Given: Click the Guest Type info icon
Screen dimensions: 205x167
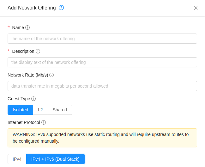Looking at the screenshot, I should [33, 99].
